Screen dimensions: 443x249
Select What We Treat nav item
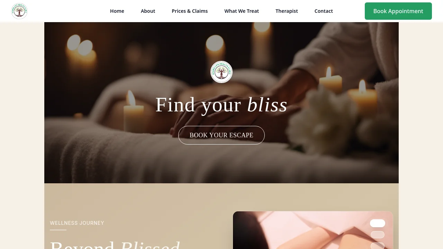[242, 11]
